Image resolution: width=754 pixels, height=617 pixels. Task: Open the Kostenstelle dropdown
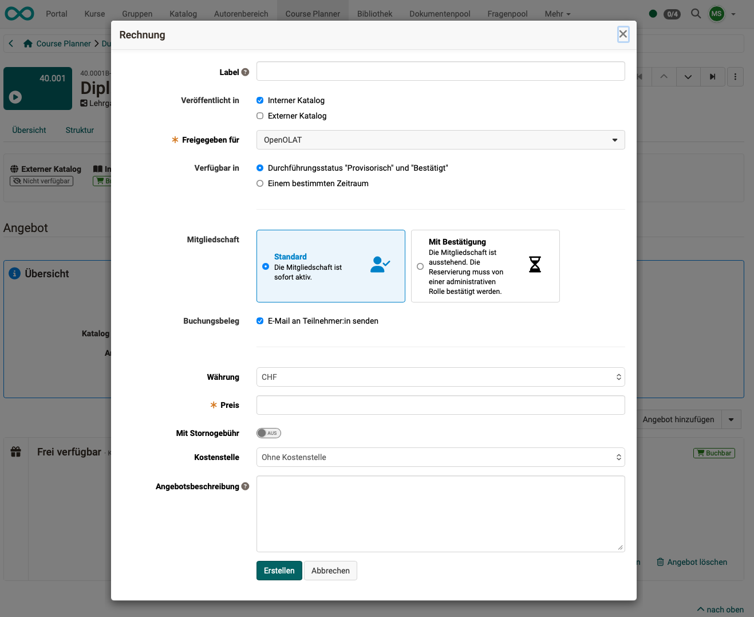(x=440, y=457)
